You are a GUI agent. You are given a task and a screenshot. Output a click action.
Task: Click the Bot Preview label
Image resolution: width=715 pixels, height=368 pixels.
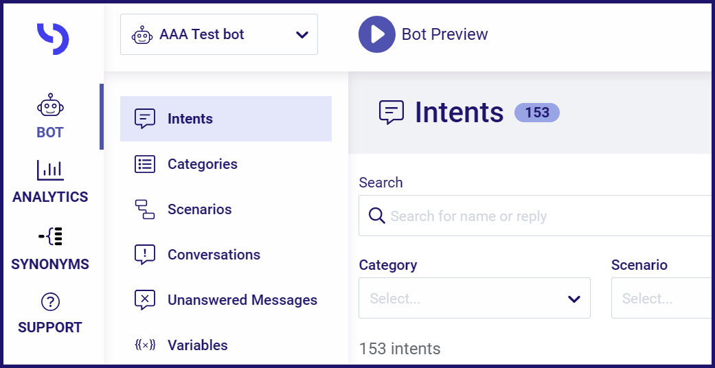(x=444, y=34)
